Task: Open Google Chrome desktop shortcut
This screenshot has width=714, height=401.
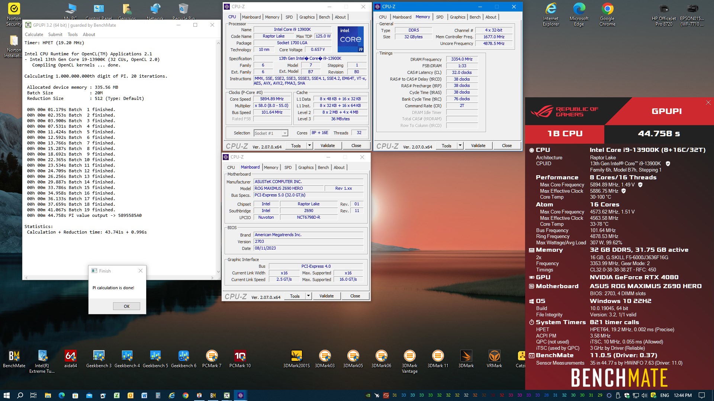Action: tap(607, 15)
